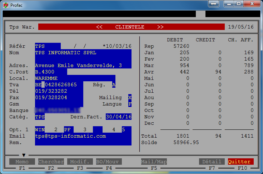This screenshot has height=174, width=263.
Task: Click the Catég. TPS field
Action: click(x=40, y=117)
